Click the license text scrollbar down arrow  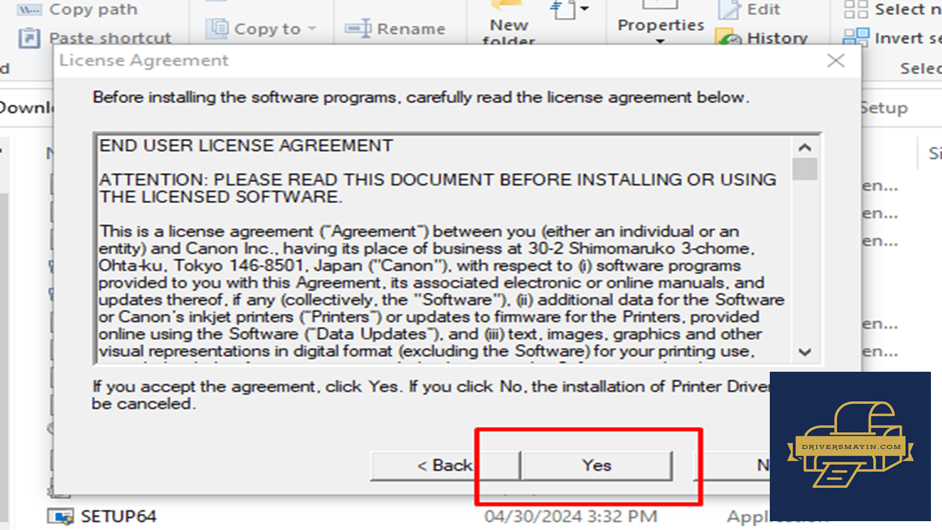coord(805,352)
